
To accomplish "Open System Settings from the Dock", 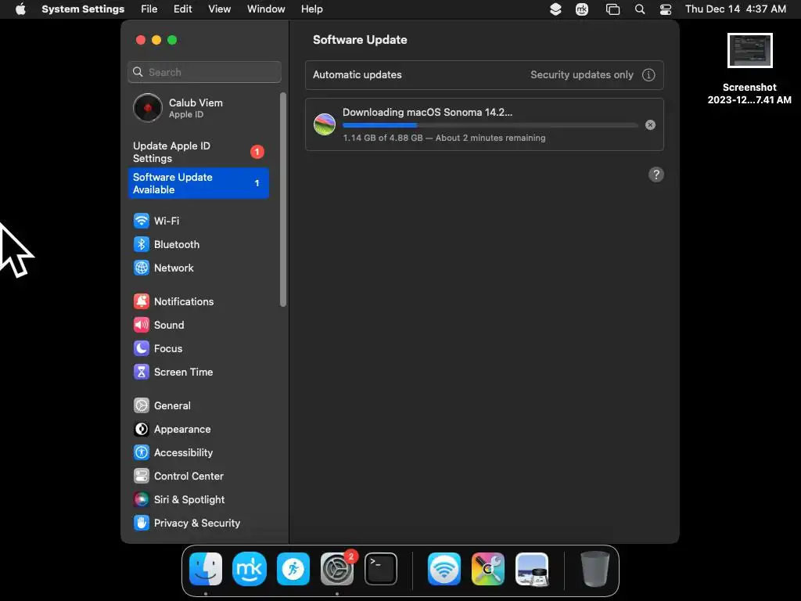I will click(337, 569).
